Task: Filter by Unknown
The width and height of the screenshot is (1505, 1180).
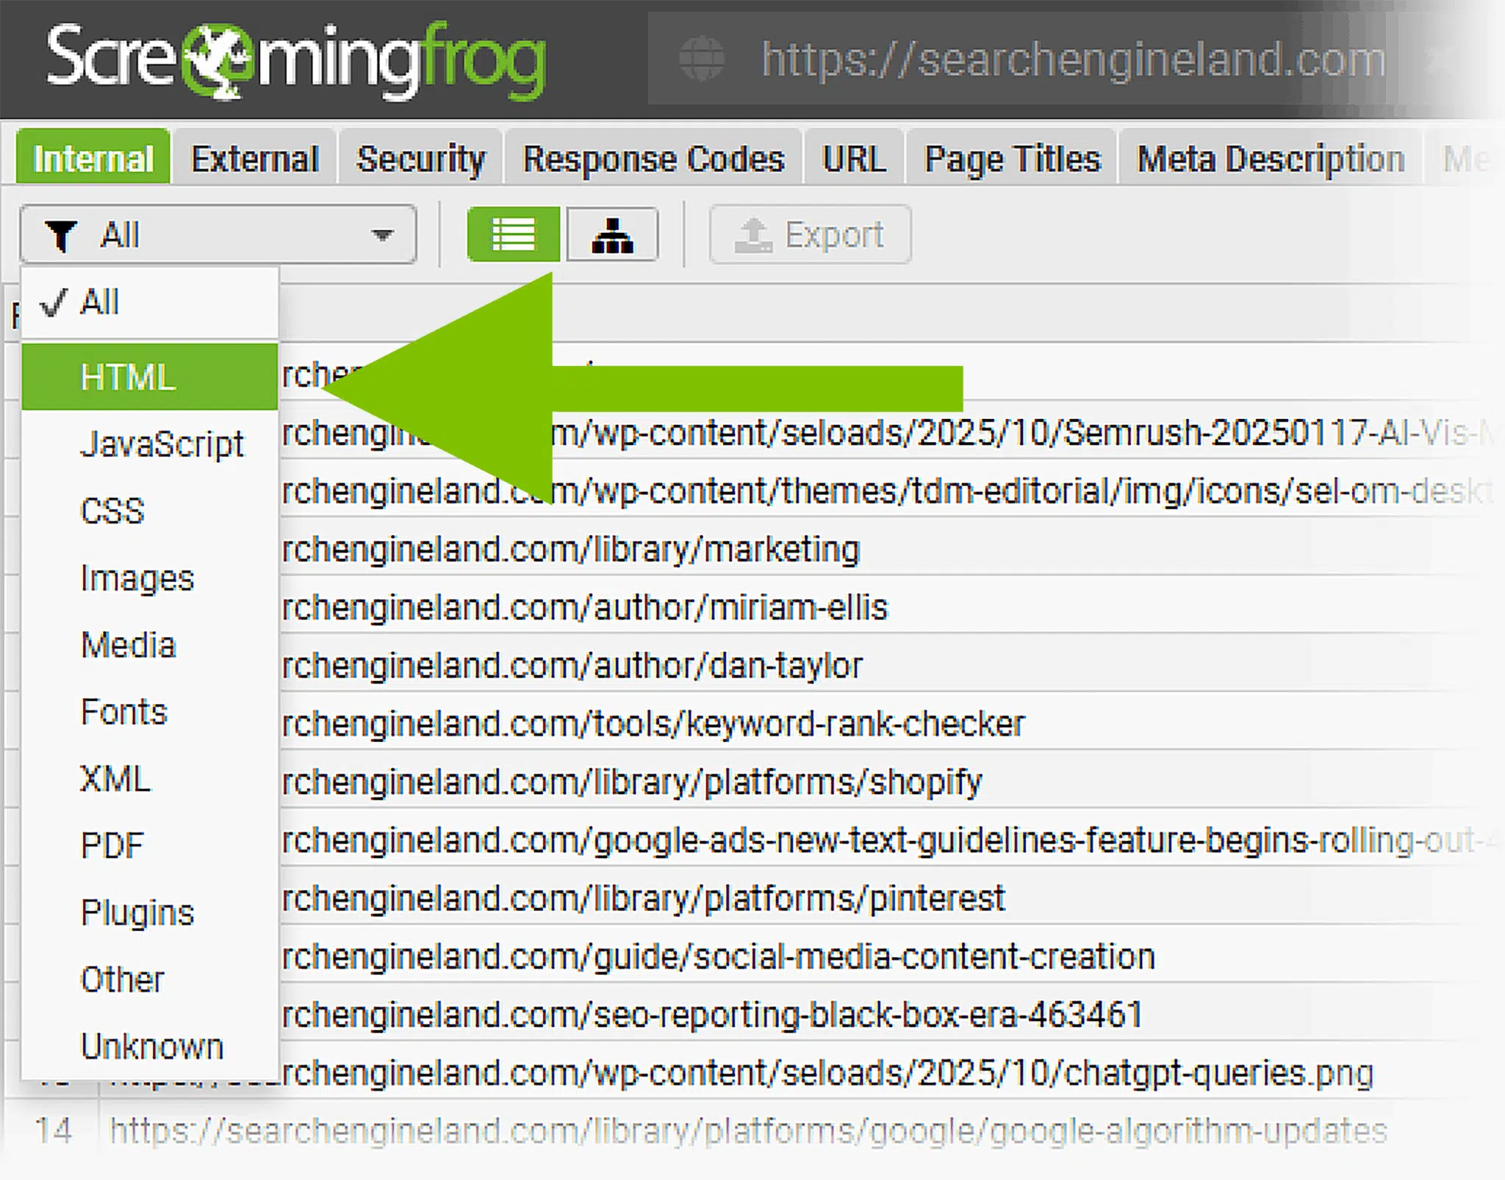Action: pyautogui.click(x=151, y=1046)
